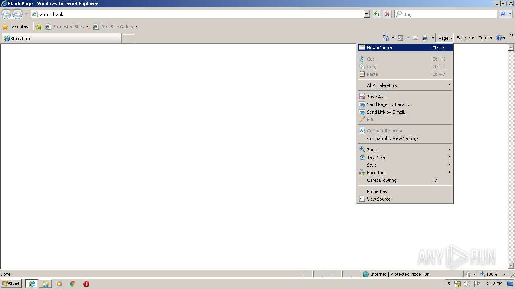This screenshot has width=515, height=289.
Task: Open a new tab button
Action: [128, 39]
